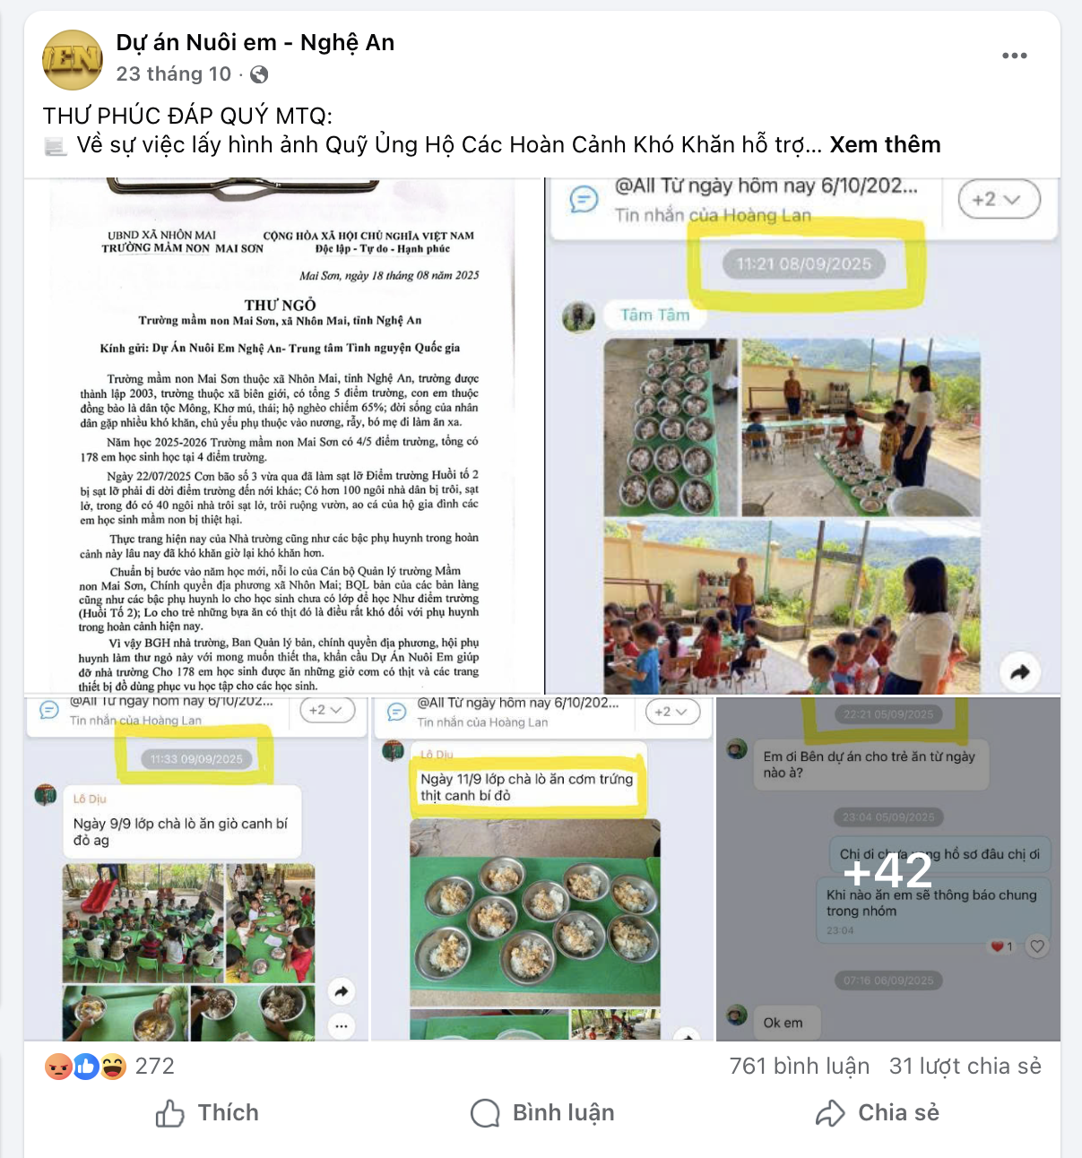Open the 23 tháng 10 post timestamp

coord(174,74)
